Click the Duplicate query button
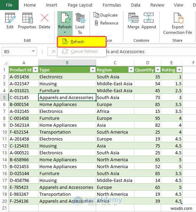196x212 pixels. [105, 15]
